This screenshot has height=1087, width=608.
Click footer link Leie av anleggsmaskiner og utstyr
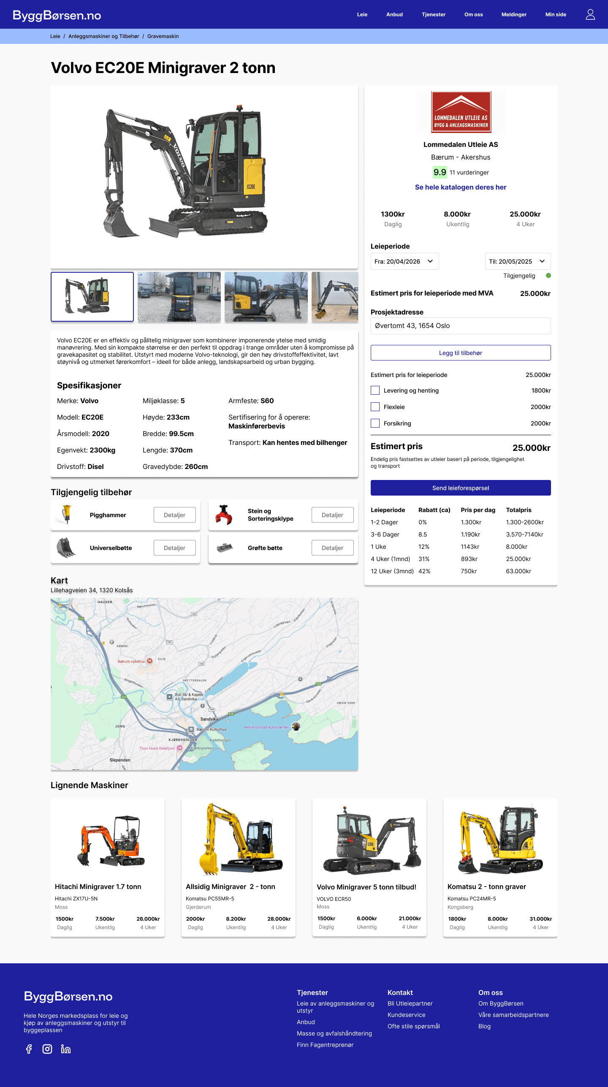coord(335,1007)
